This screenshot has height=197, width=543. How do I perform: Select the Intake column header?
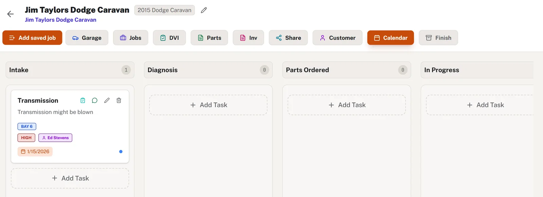70,70
